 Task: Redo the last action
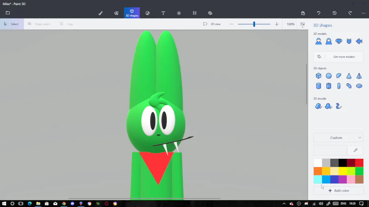(350, 13)
